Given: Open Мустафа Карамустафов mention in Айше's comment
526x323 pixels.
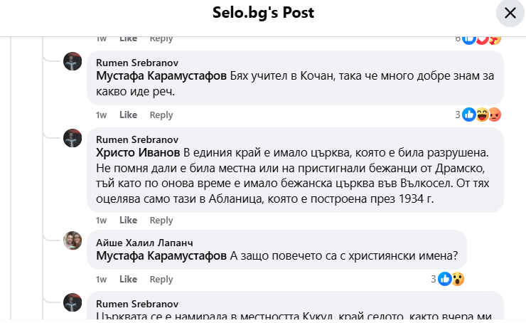Looking at the screenshot, I should pyautogui.click(x=161, y=255).
